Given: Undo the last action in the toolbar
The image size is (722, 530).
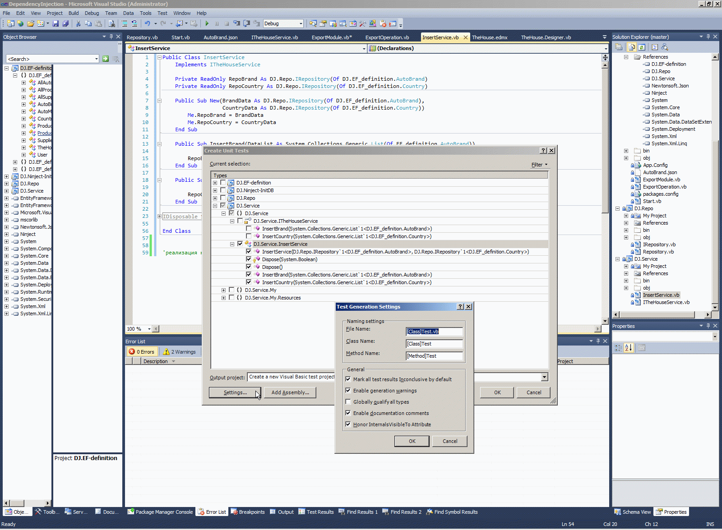Looking at the screenshot, I should click(x=147, y=23).
